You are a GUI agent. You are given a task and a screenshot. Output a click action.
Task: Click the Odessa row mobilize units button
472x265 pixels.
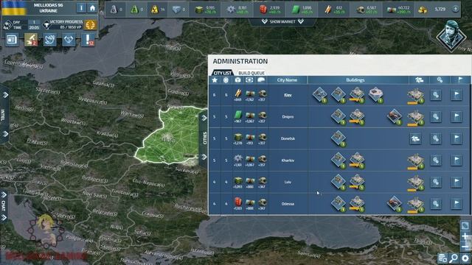[436, 204]
